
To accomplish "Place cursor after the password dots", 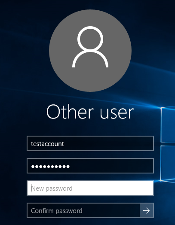I will [x=70, y=167].
